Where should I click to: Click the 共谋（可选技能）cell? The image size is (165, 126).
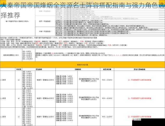pyautogui.click(x=45, y=31)
